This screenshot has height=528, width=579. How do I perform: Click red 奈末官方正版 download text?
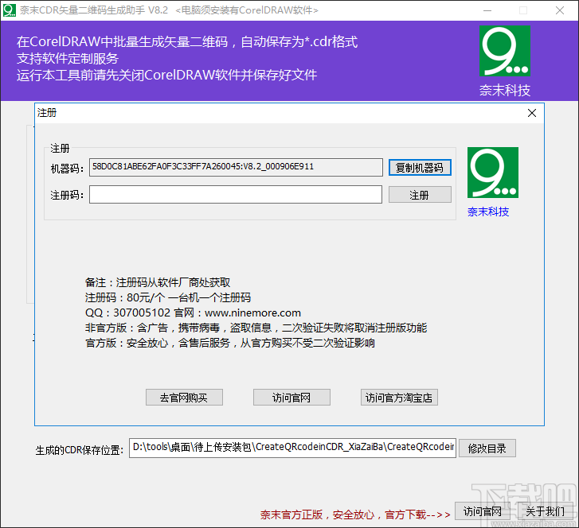coord(355,514)
